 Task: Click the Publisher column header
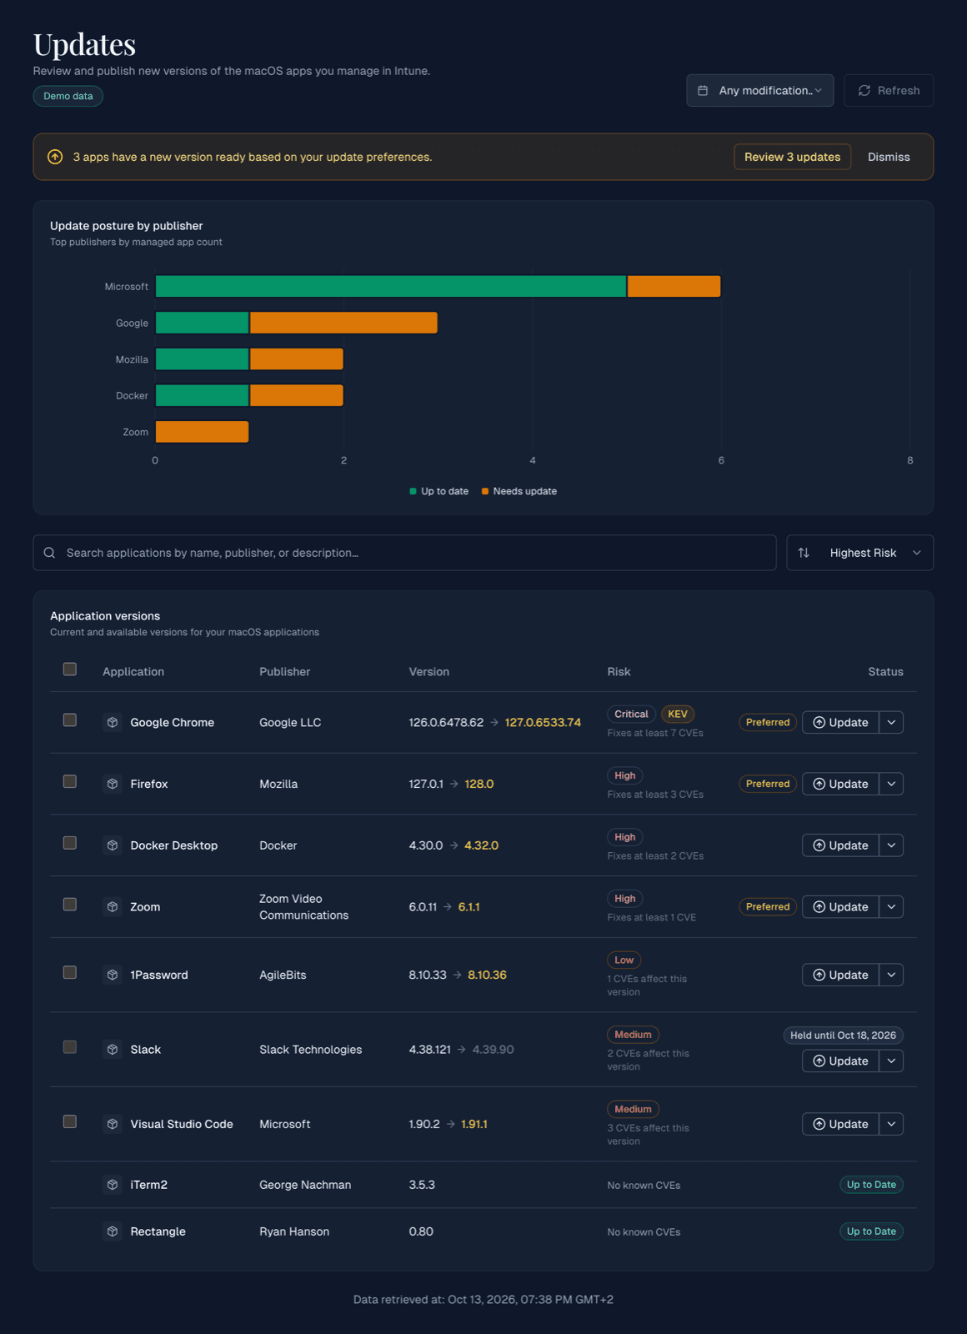[284, 671]
